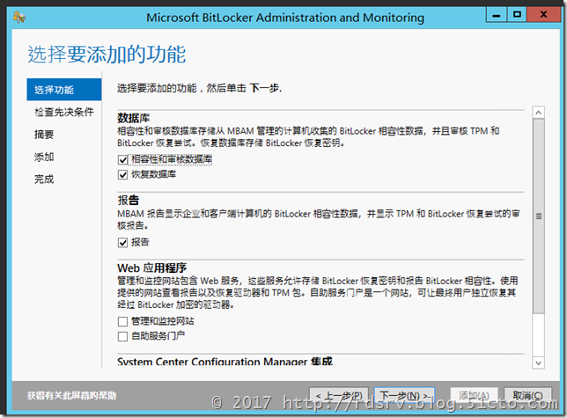Enable the 管理和监控网站 checkbox
This screenshot has height=418, width=567.
[x=123, y=321]
